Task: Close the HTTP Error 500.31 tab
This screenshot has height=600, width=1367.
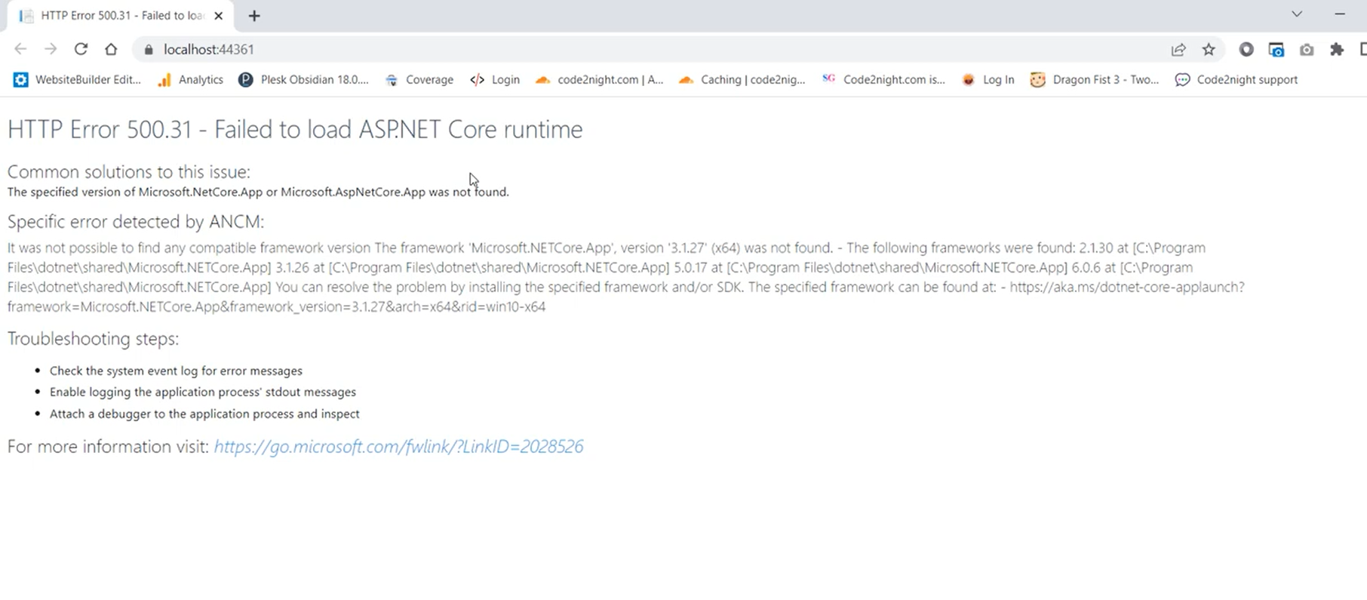Action: pyautogui.click(x=219, y=16)
